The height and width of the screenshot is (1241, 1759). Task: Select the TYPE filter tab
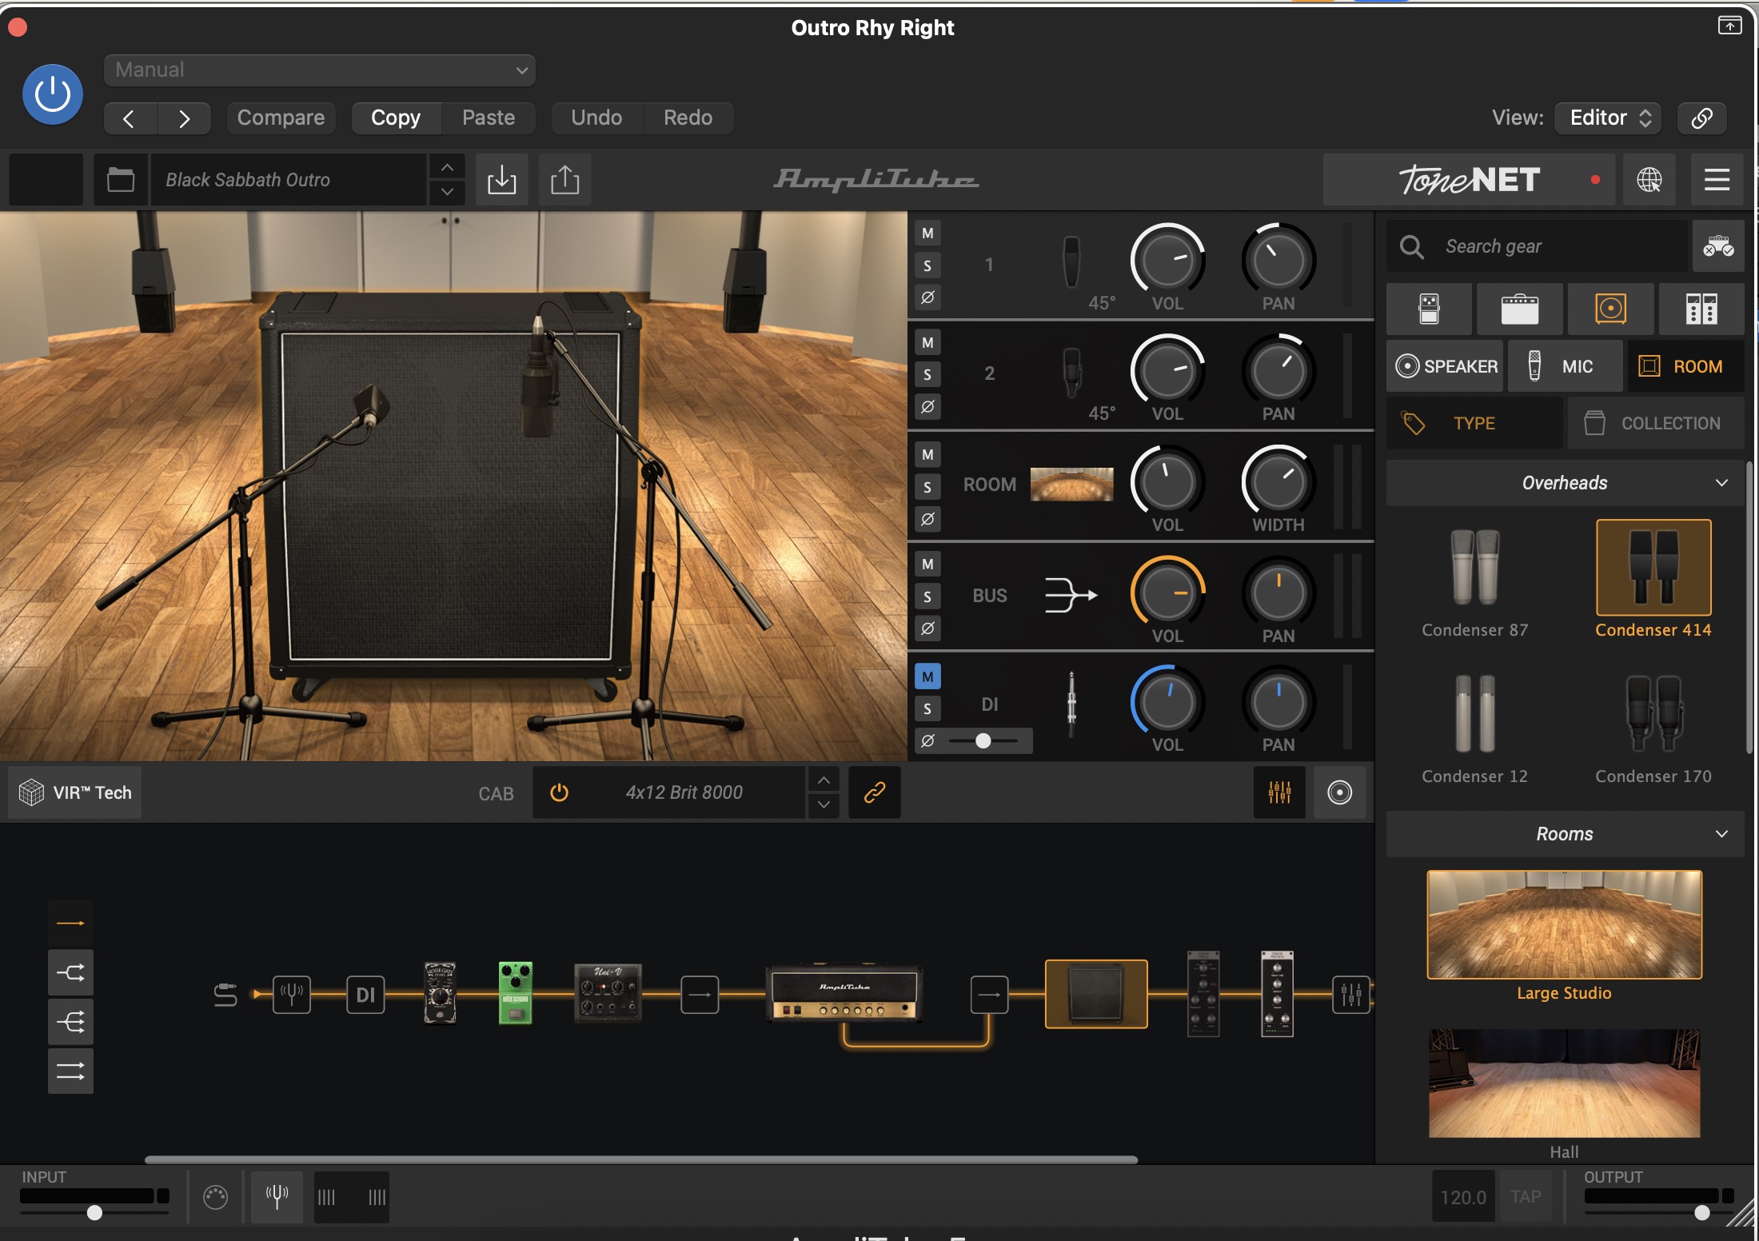pos(1474,423)
